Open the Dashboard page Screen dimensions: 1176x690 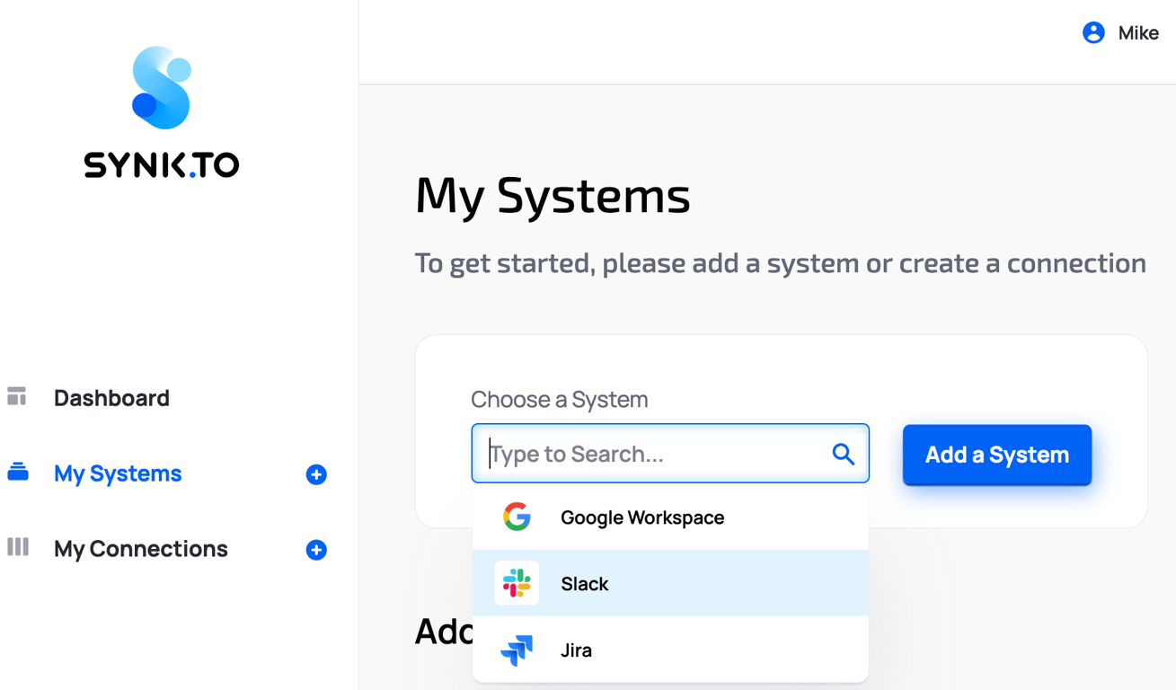tap(111, 398)
